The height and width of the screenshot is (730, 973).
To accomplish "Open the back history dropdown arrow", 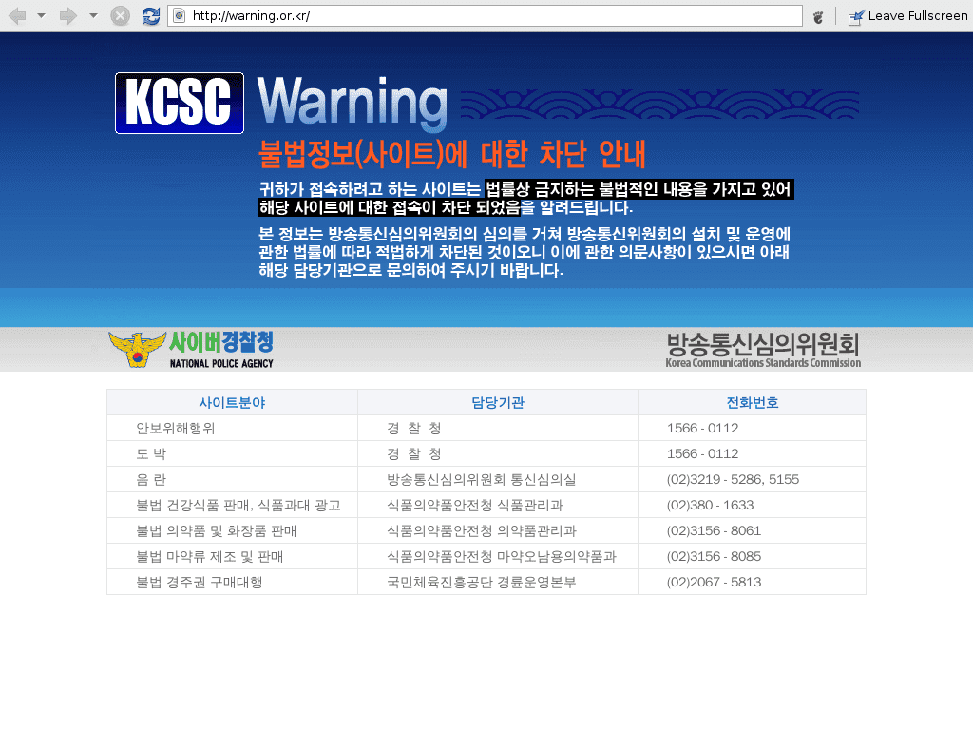I will pyautogui.click(x=42, y=15).
